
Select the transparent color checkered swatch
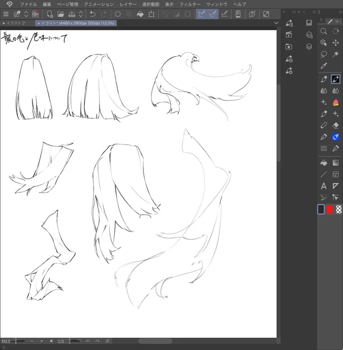coord(339,209)
